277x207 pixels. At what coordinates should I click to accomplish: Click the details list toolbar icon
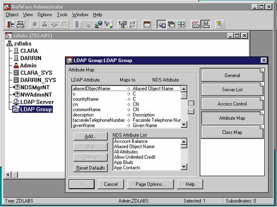click(x=79, y=25)
